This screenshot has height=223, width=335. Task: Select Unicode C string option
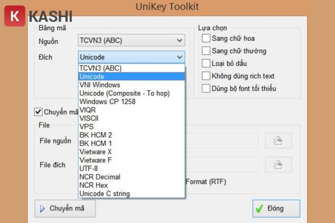pyautogui.click(x=104, y=193)
